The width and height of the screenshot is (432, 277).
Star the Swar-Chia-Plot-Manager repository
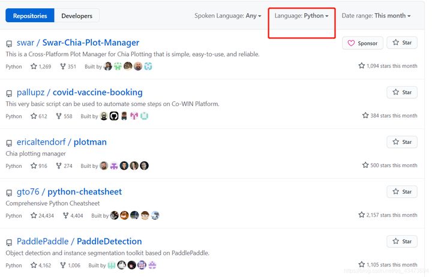(402, 43)
